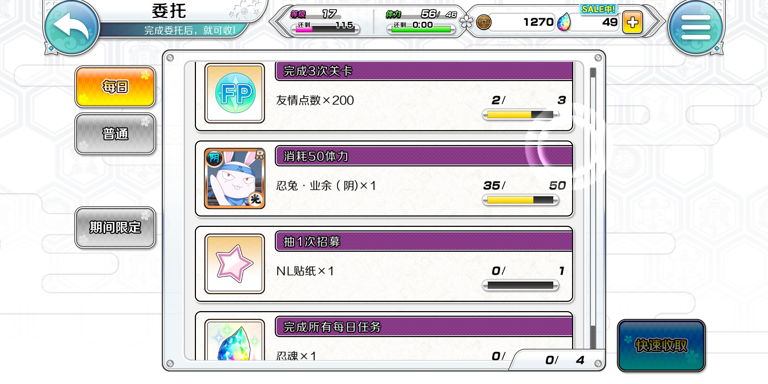This screenshot has width=768, height=384.
Task: Tap the rainbow gem currency icon
Action: tap(564, 22)
